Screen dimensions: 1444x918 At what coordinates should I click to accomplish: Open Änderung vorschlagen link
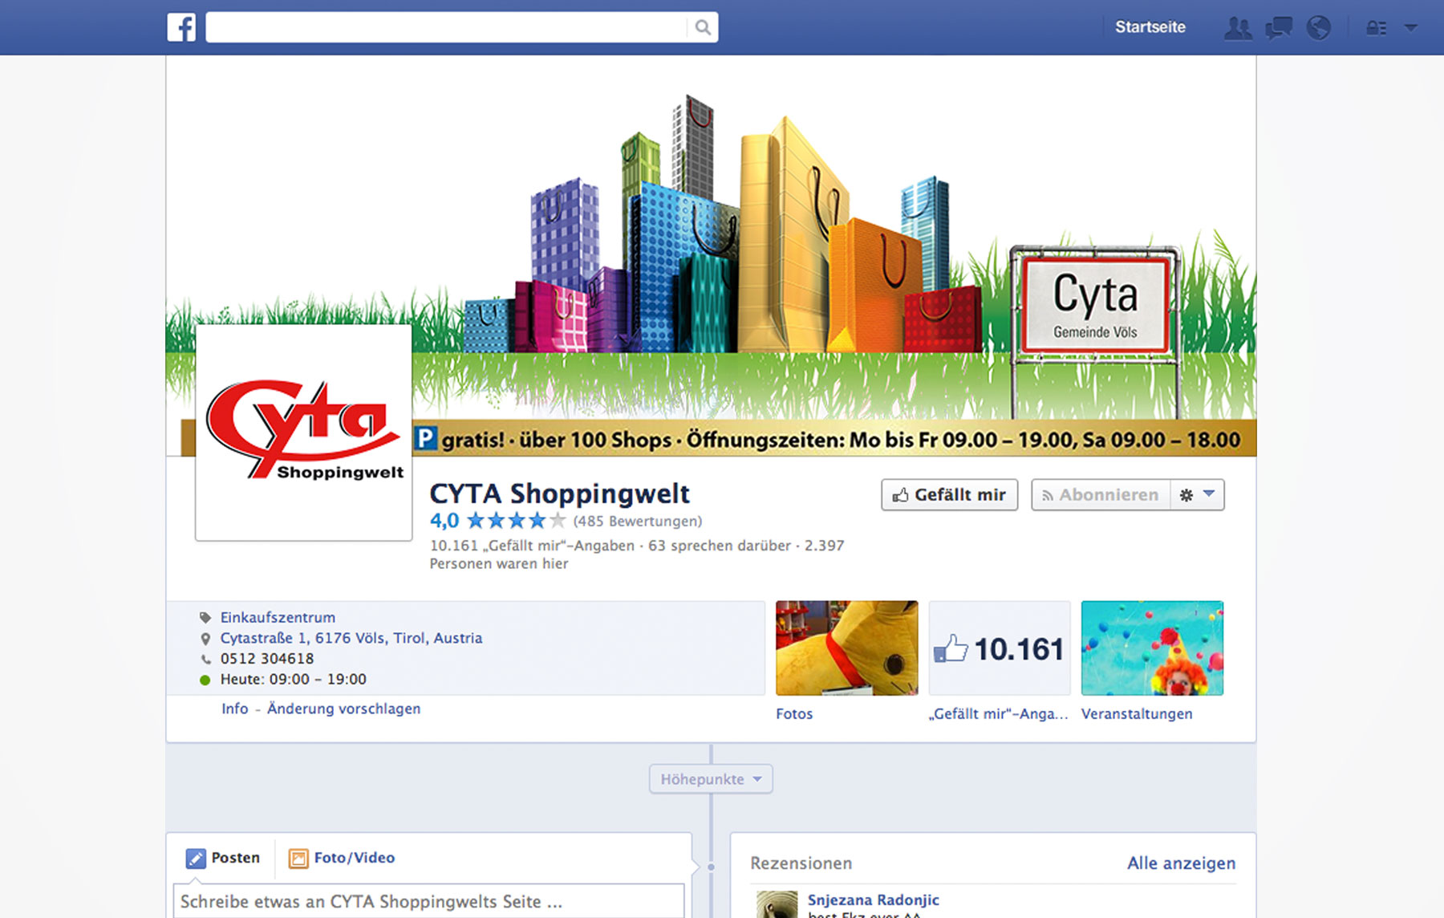tap(343, 709)
